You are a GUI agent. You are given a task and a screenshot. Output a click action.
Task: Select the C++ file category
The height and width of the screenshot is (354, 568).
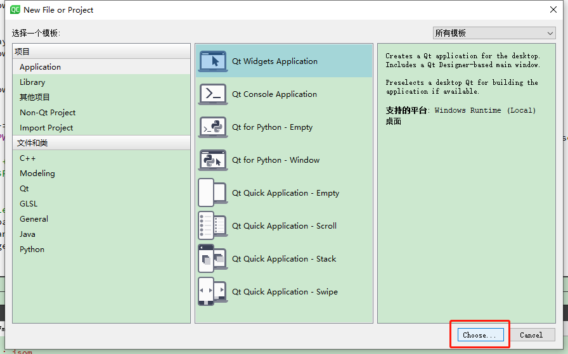tap(101, 158)
